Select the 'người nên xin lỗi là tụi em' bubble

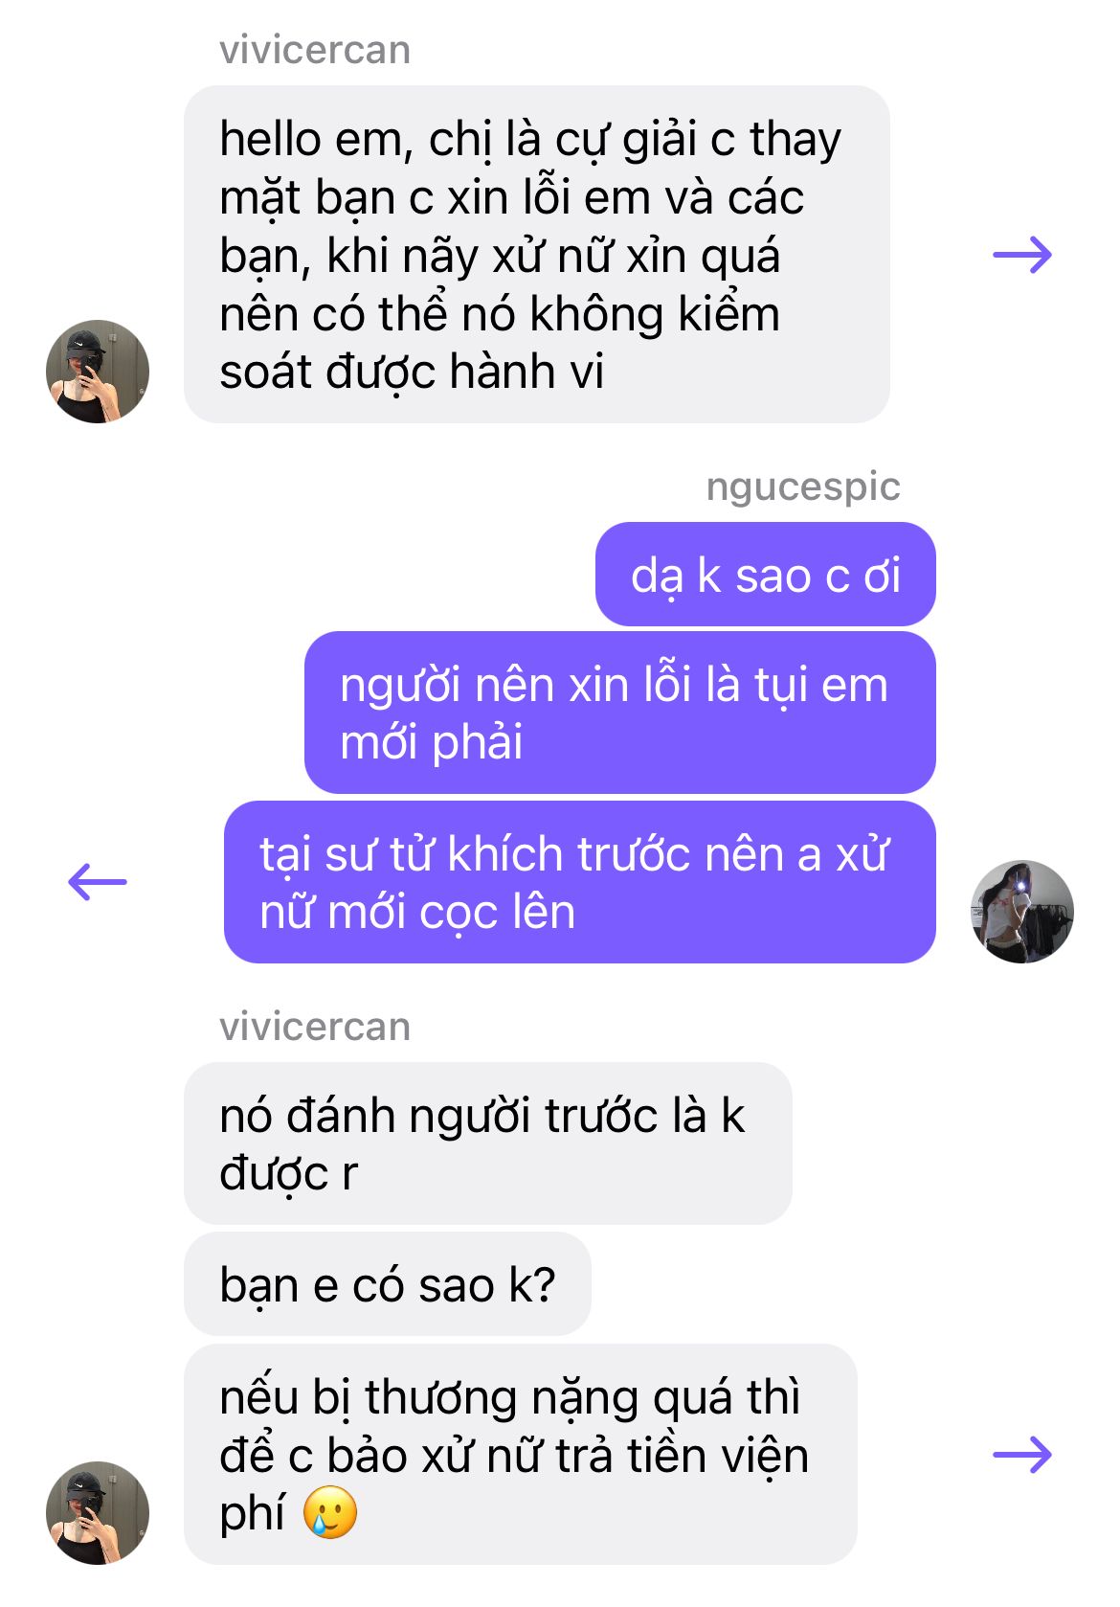tap(620, 713)
